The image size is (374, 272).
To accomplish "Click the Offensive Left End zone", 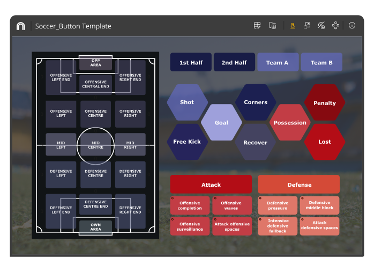I will click(x=61, y=77).
